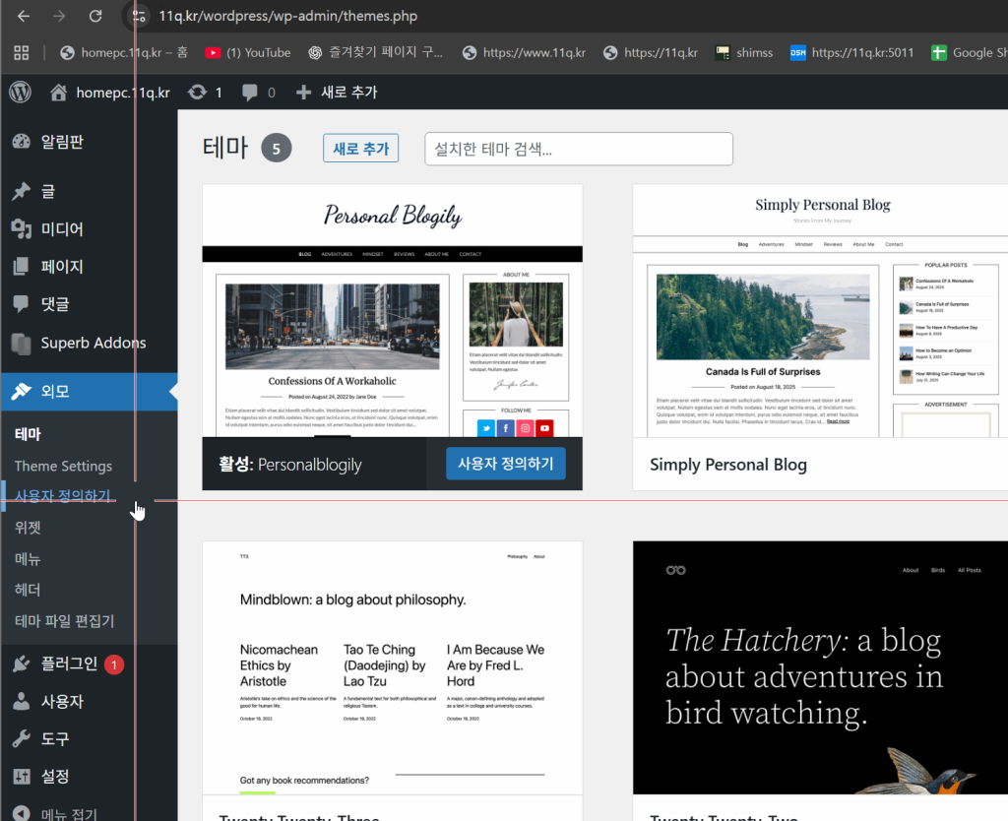Open 사용자 정의하기 in sidebar submenu
The height and width of the screenshot is (821, 1008).
63,496
